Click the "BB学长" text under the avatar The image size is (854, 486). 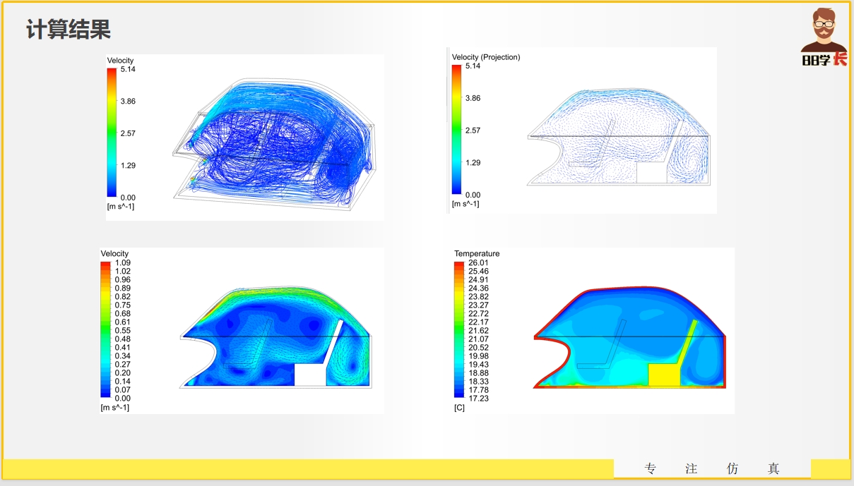coord(824,60)
